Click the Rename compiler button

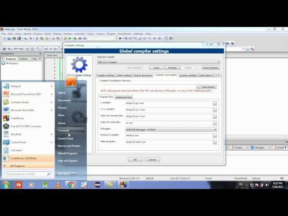coord(172,68)
